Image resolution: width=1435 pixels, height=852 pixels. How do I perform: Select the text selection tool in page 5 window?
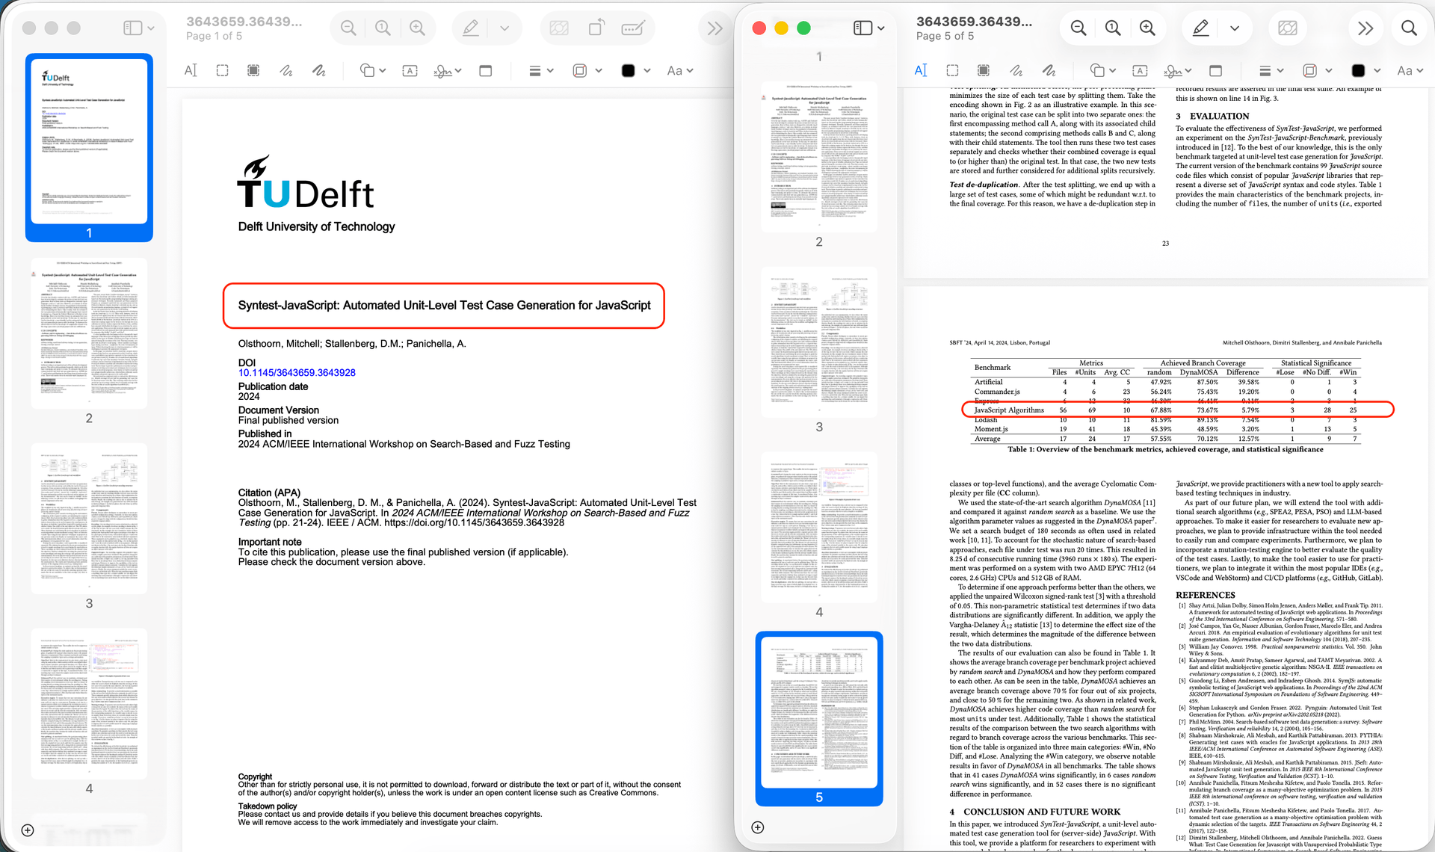pyautogui.click(x=921, y=70)
